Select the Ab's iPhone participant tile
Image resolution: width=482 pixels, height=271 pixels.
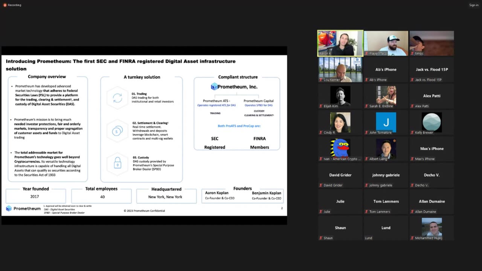pos(386,70)
